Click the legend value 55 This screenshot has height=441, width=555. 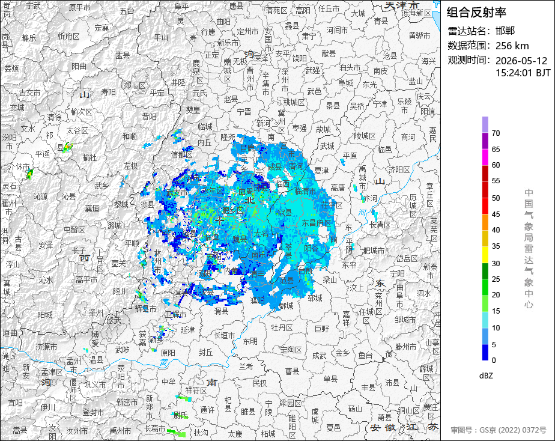pyautogui.click(x=496, y=181)
